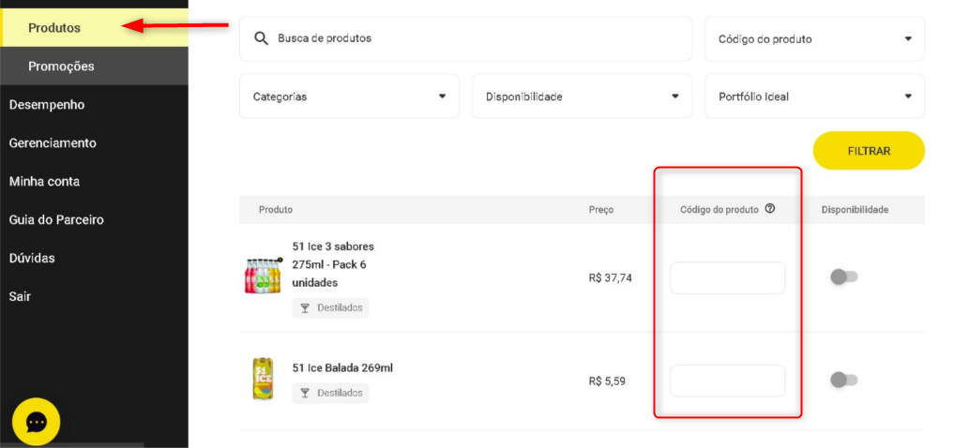This screenshot has height=448, width=954.
Task: Click Sair to log out
Action: [20, 296]
